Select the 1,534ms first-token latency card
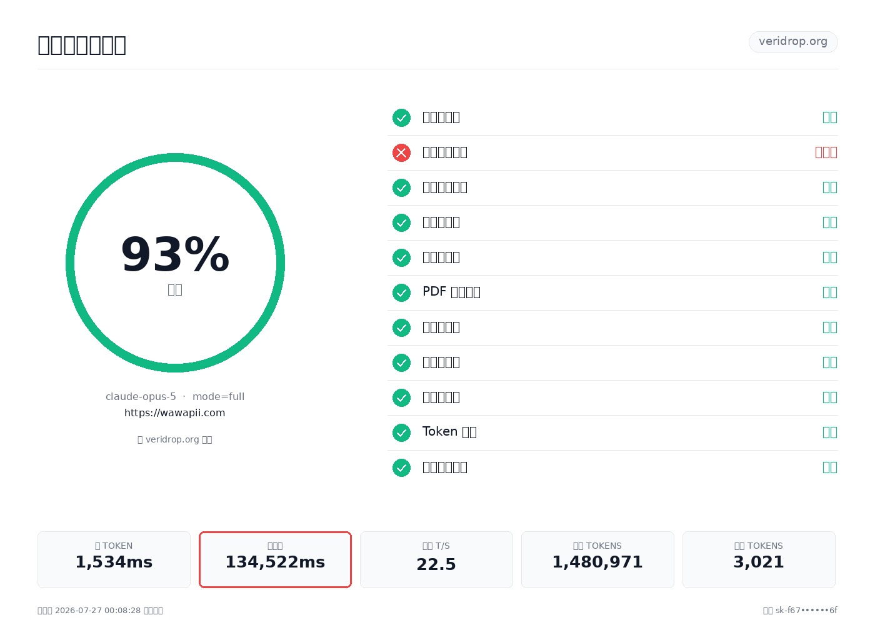This screenshot has height=625, width=875. (x=114, y=559)
